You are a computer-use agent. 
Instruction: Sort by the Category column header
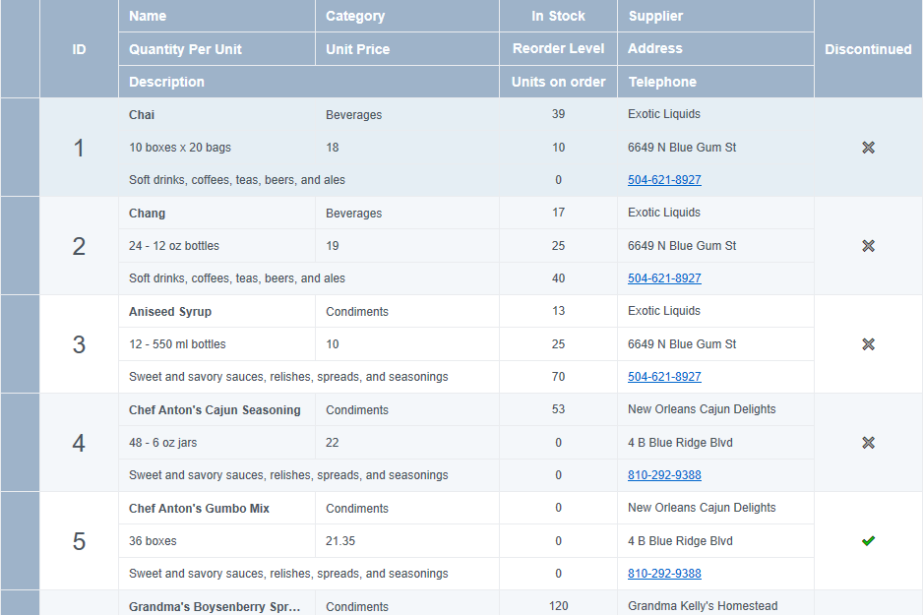click(x=407, y=16)
